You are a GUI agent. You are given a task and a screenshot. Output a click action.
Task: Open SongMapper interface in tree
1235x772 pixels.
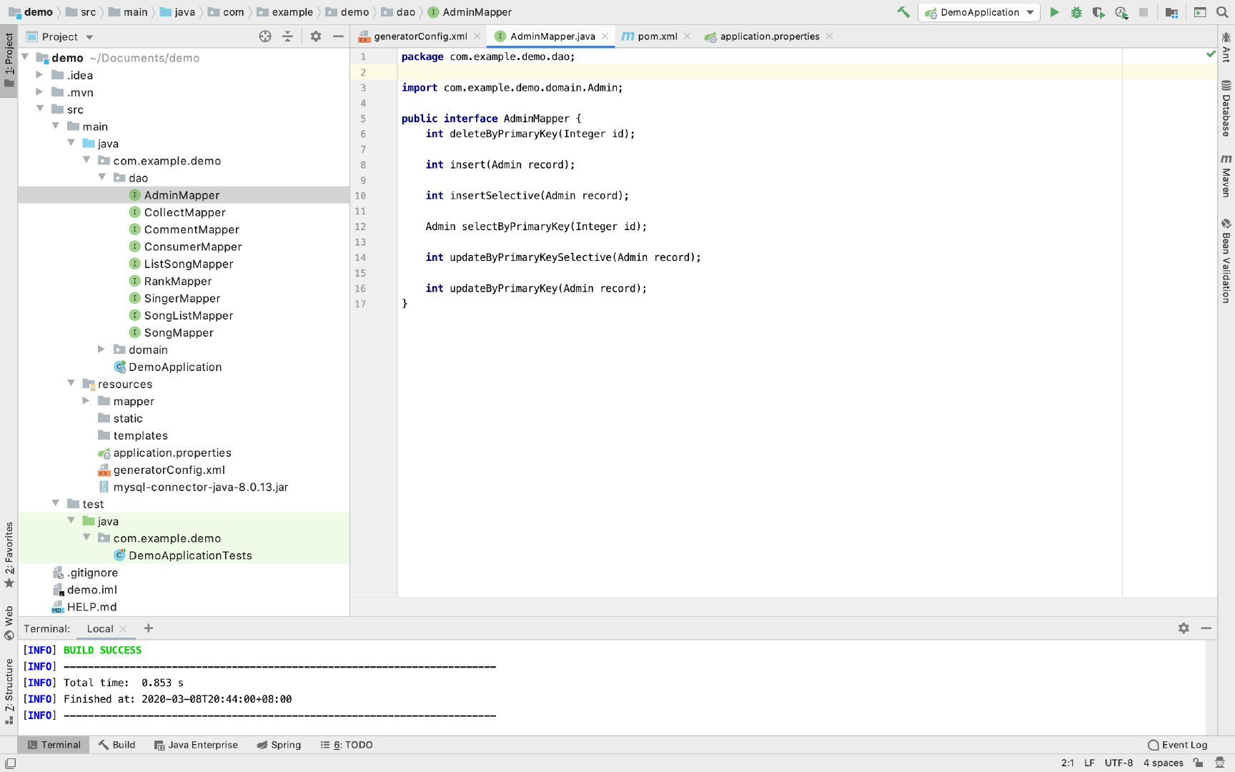point(179,332)
